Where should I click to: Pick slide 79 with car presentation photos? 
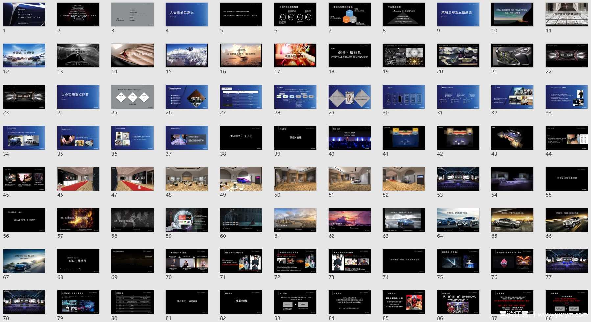tap(78, 302)
